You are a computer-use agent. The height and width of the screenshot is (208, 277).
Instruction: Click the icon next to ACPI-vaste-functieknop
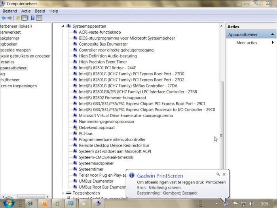[x=75, y=32]
